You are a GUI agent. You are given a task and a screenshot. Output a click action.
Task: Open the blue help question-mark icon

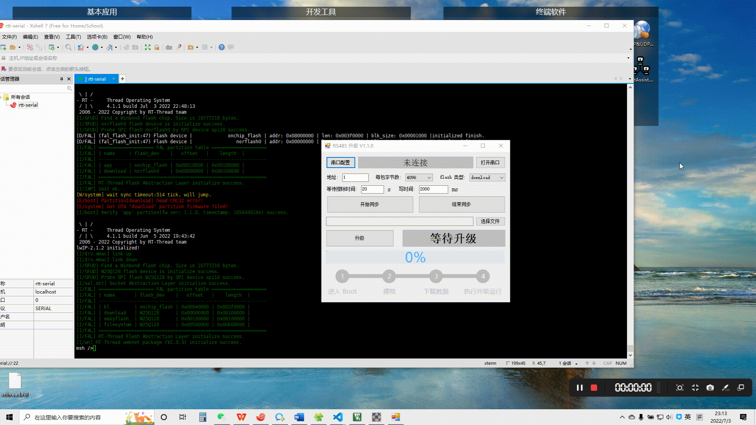(222, 47)
